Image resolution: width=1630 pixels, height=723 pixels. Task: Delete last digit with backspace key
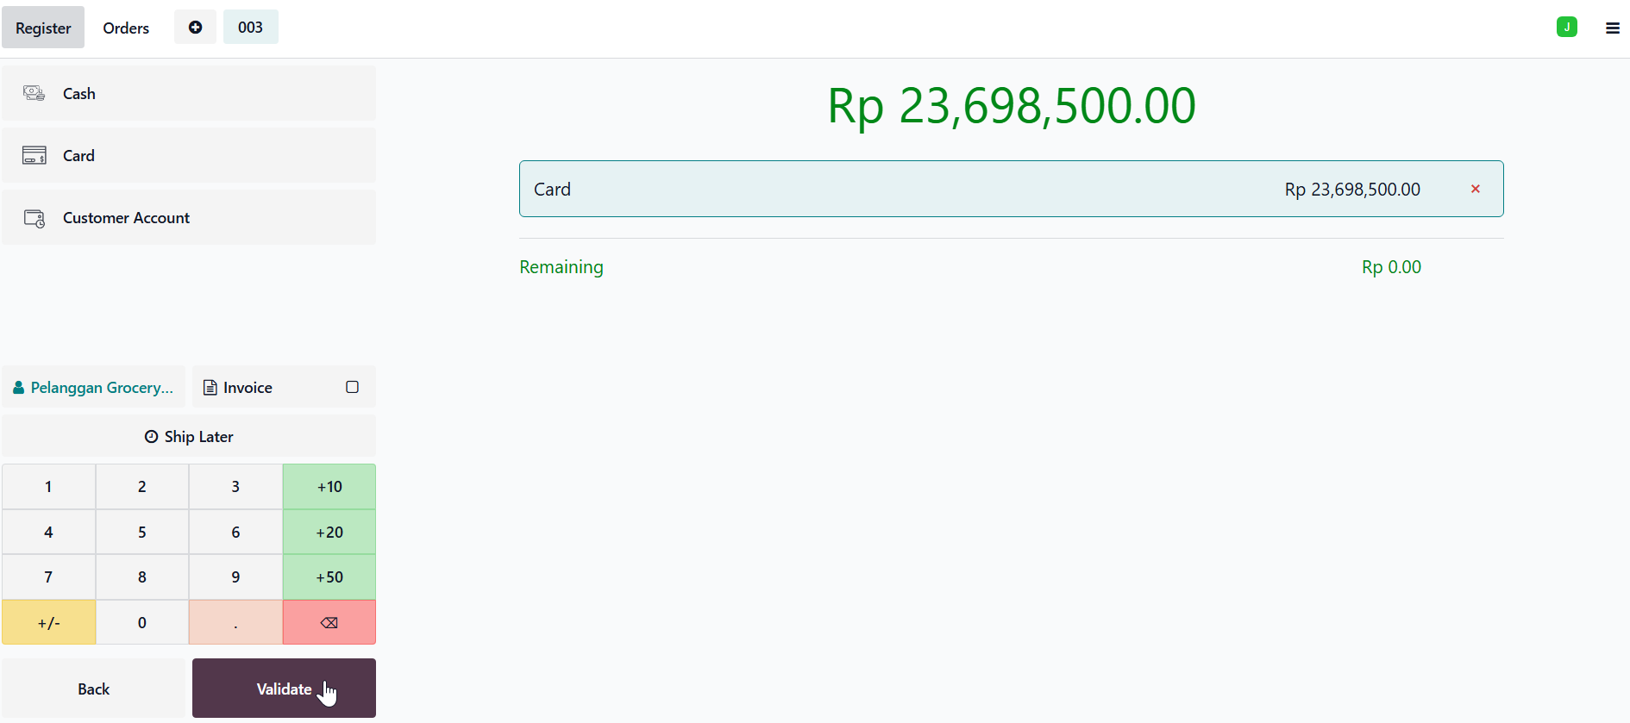pyautogui.click(x=329, y=622)
